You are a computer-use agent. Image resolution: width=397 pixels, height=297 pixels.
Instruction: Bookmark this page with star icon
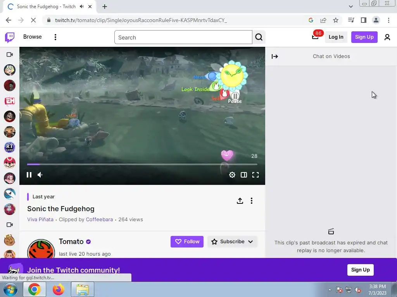point(336,20)
